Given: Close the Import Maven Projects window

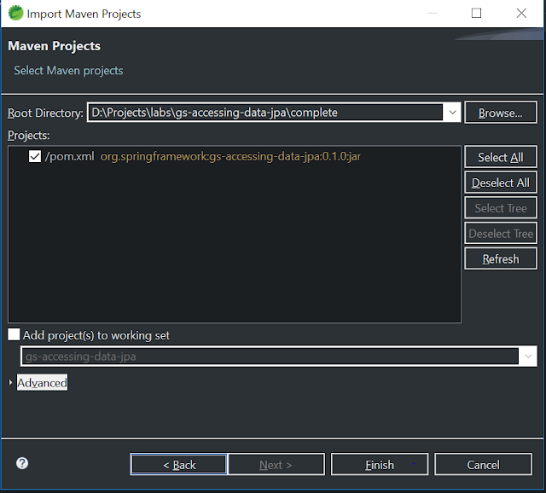Looking at the screenshot, I should pyautogui.click(x=521, y=14).
